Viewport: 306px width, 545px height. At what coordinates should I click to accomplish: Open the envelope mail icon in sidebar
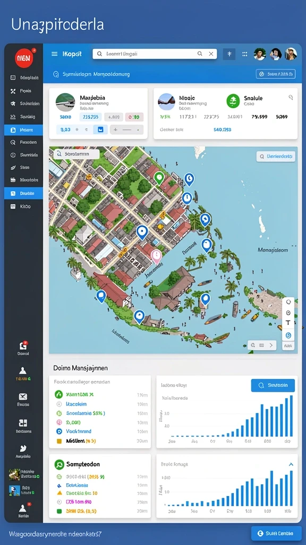pos(23,397)
